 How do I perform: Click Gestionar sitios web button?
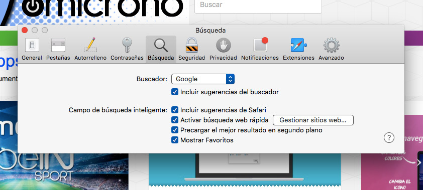pos(313,120)
